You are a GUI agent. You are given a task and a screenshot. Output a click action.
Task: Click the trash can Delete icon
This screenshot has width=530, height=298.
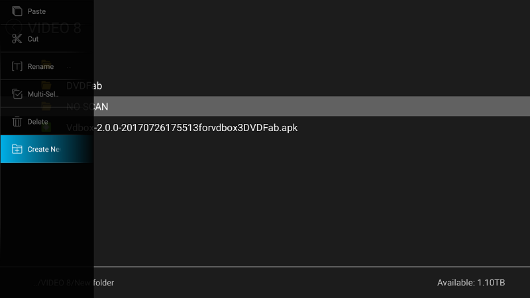(17, 121)
